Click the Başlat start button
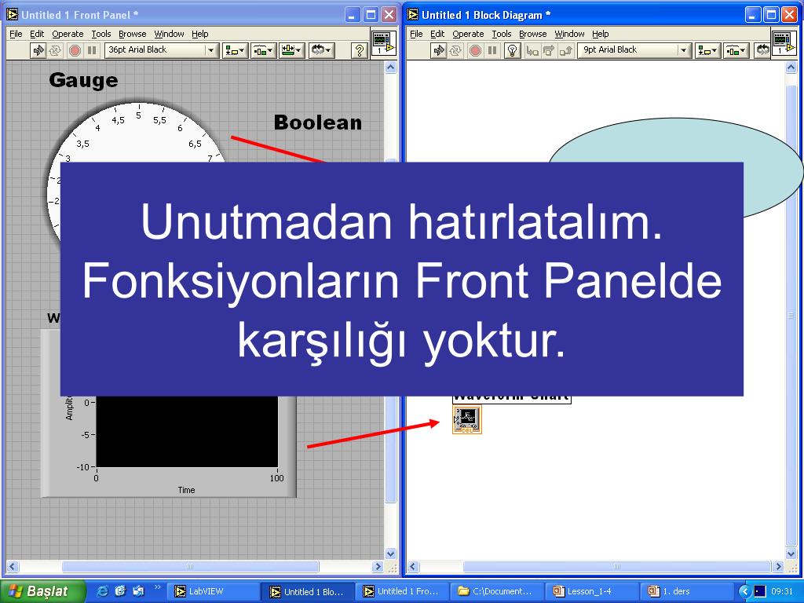The image size is (804, 603). point(43,592)
